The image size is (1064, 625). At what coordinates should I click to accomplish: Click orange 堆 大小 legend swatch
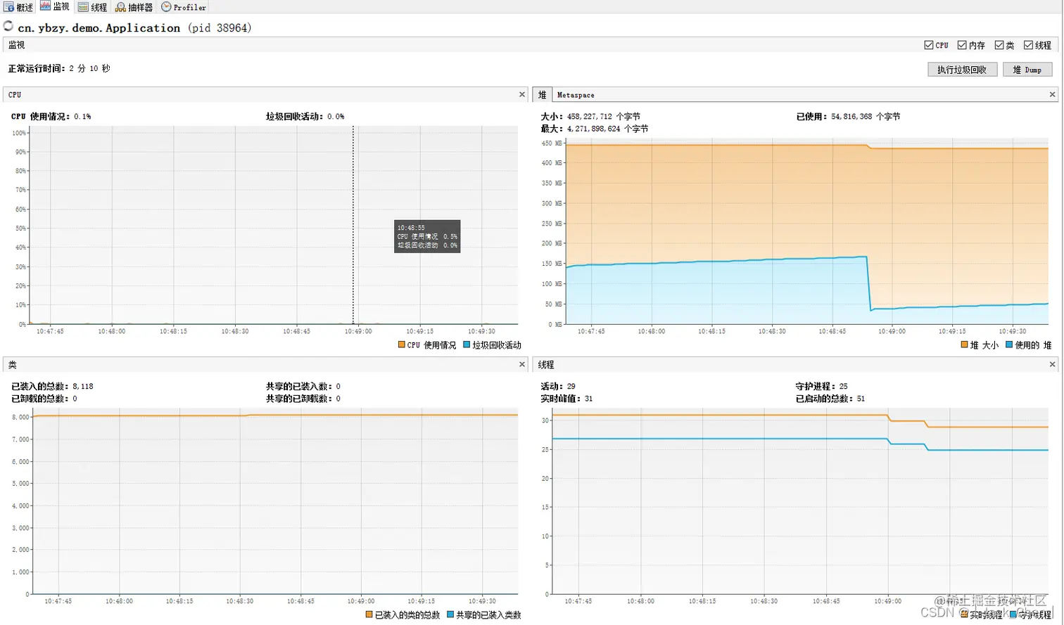pyautogui.click(x=965, y=344)
